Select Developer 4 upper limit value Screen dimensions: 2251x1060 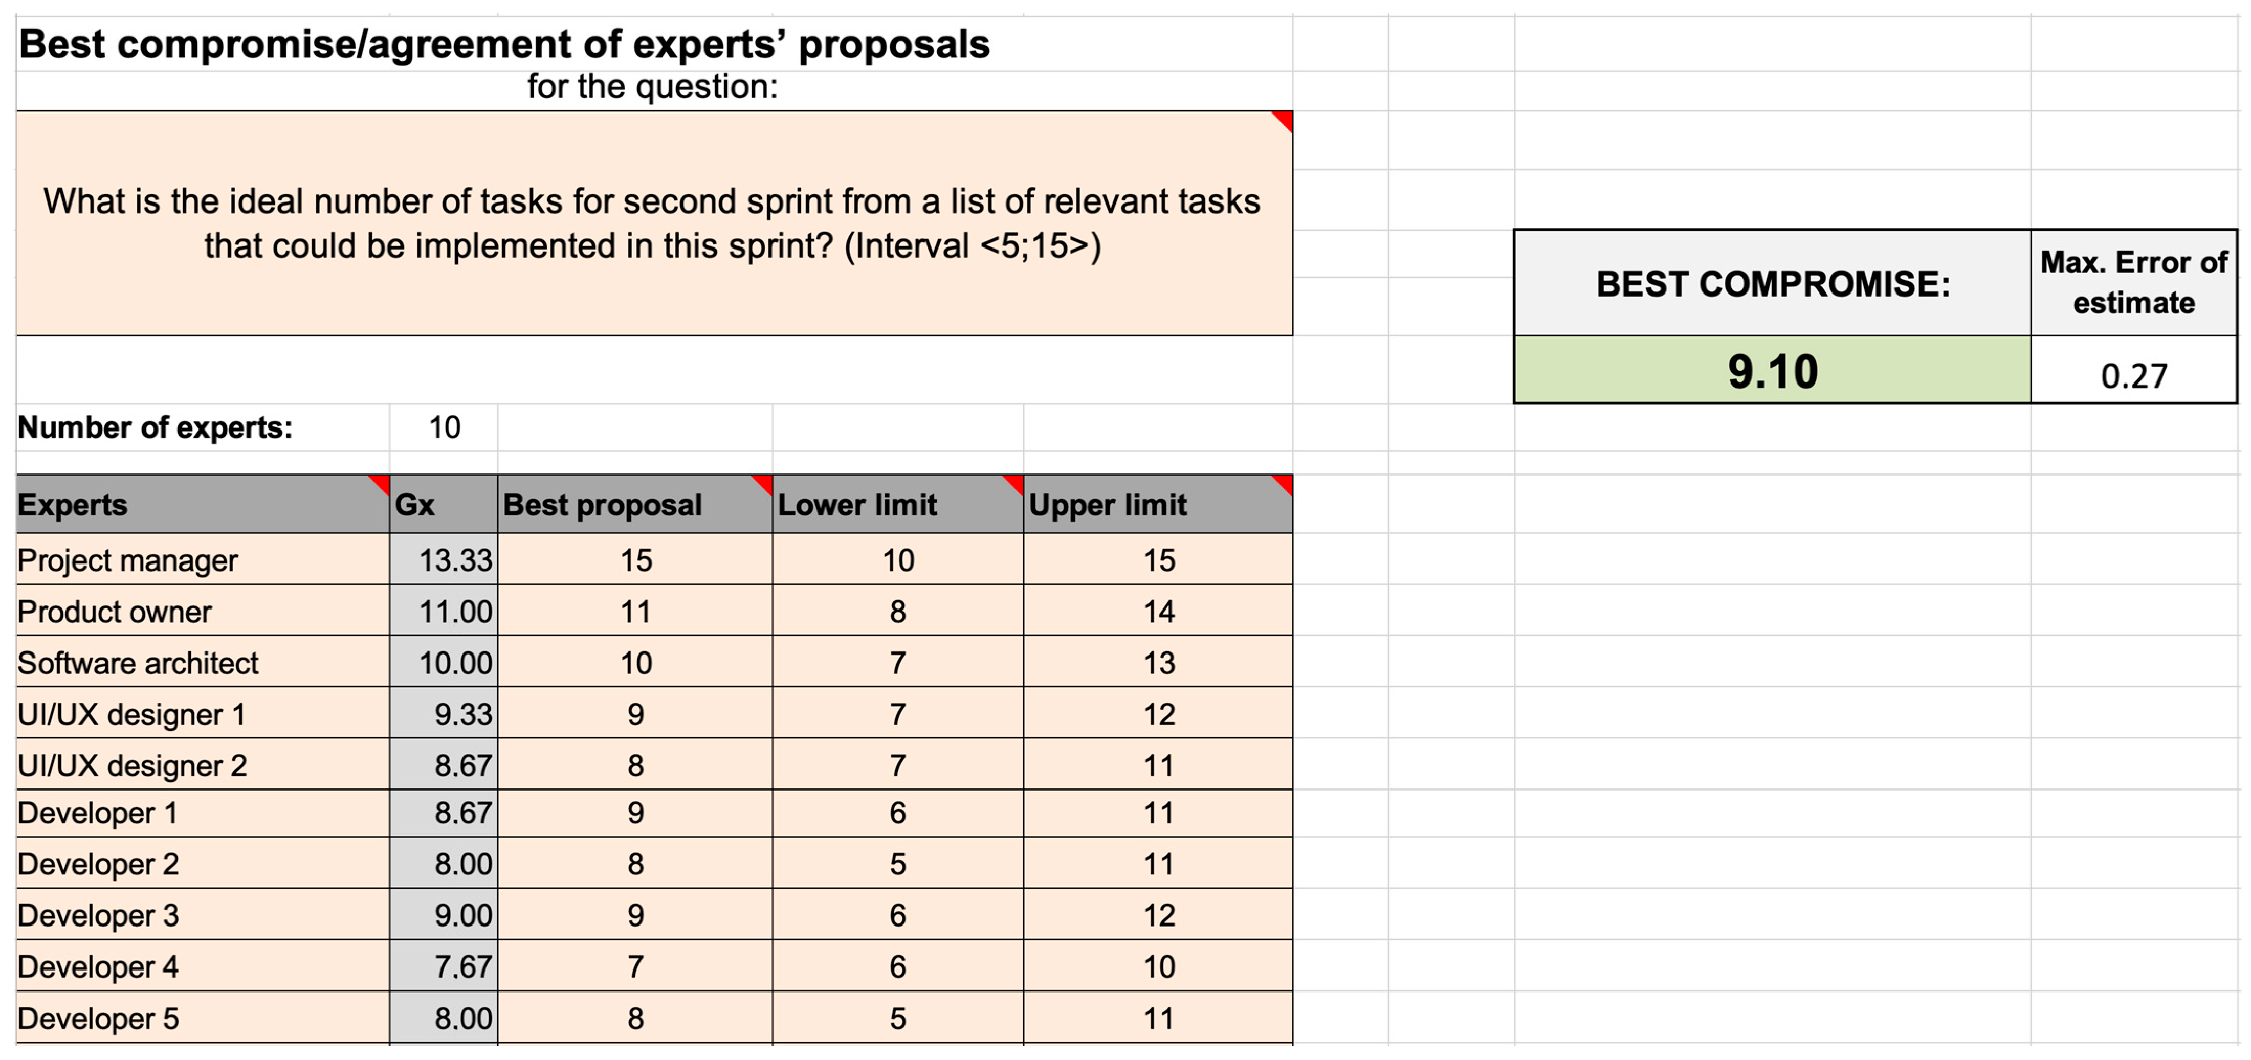[1158, 966]
